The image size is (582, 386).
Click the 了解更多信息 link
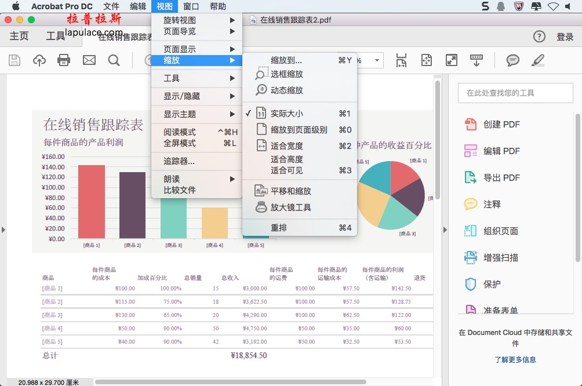tap(515, 359)
